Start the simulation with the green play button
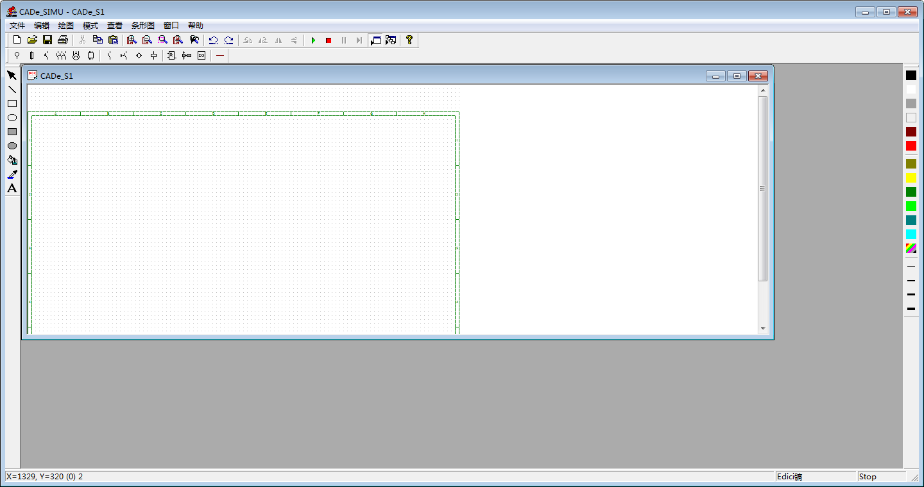Image resolution: width=924 pixels, height=487 pixels. 313,40
